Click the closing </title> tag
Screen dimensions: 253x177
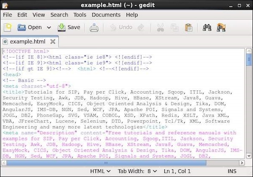pyautogui.click(x=155, y=127)
